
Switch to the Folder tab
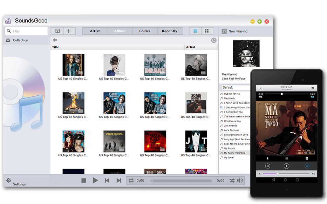(x=145, y=31)
